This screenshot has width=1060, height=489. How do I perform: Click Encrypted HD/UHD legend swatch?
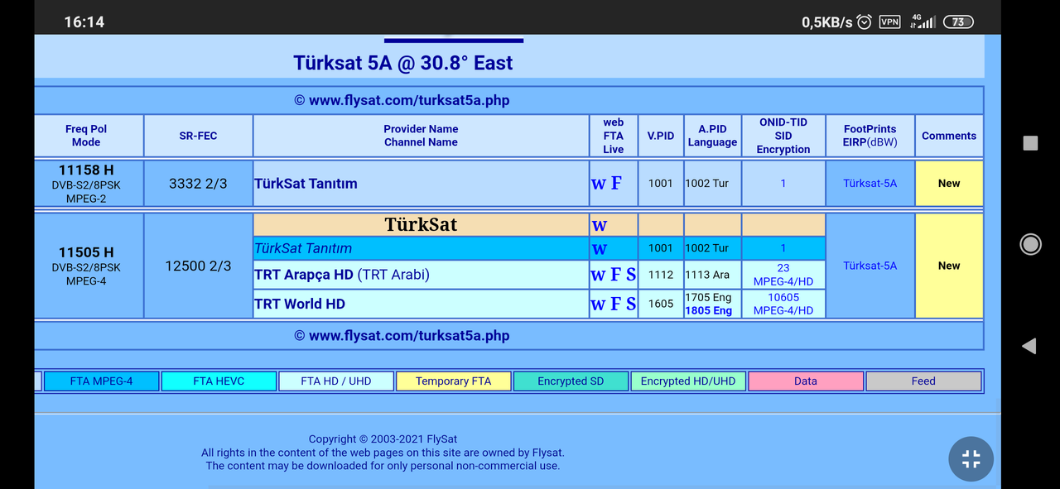688,381
